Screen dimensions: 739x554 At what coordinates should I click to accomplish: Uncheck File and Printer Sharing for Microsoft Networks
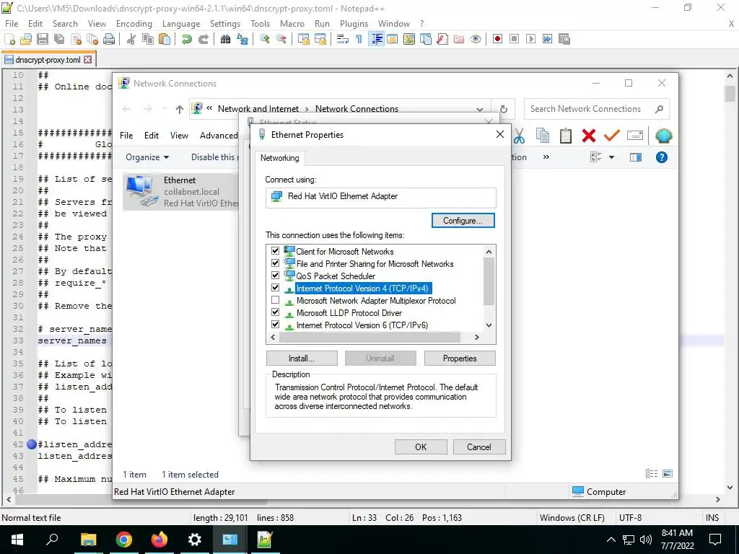(x=275, y=263)
